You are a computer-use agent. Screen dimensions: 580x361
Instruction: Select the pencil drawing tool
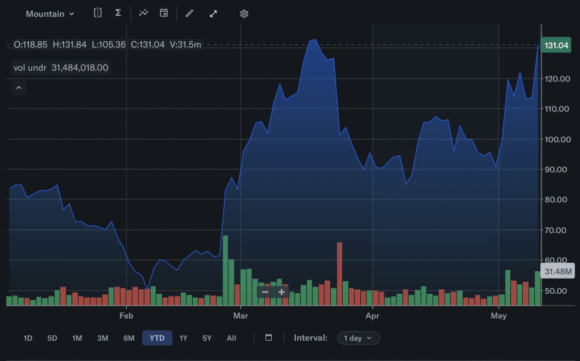(189, 14)
